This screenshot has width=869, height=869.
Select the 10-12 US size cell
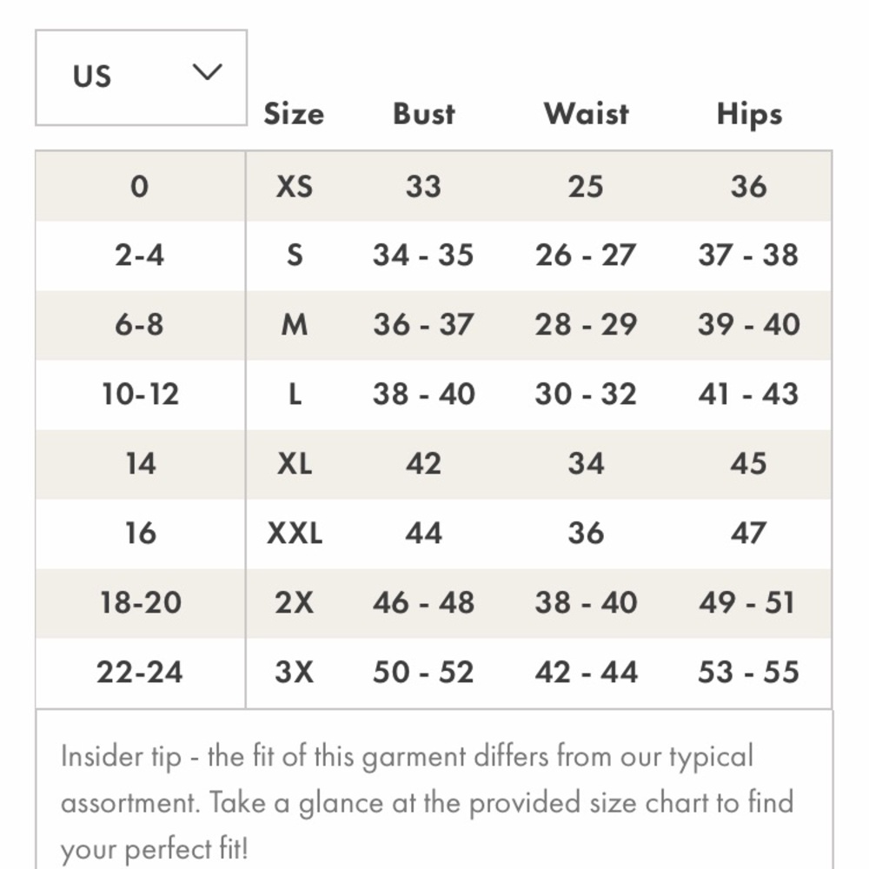(140, 395)
